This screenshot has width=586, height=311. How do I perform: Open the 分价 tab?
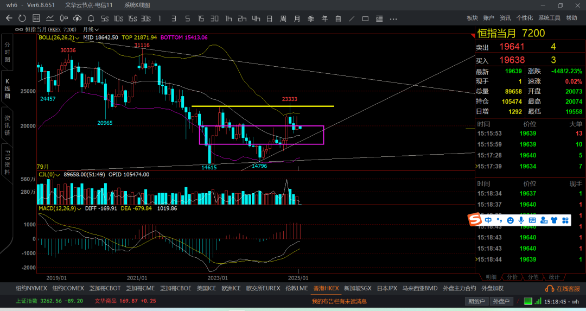(x=512, y=277)
